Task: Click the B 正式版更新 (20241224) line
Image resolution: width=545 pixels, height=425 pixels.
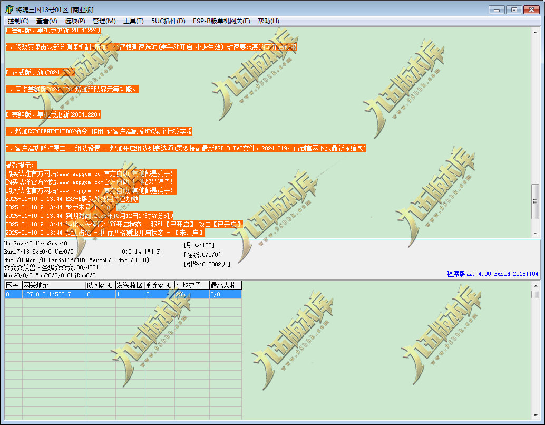Action: pos(40,72)
